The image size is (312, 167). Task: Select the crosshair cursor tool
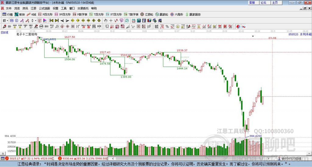tap(111, 21)
